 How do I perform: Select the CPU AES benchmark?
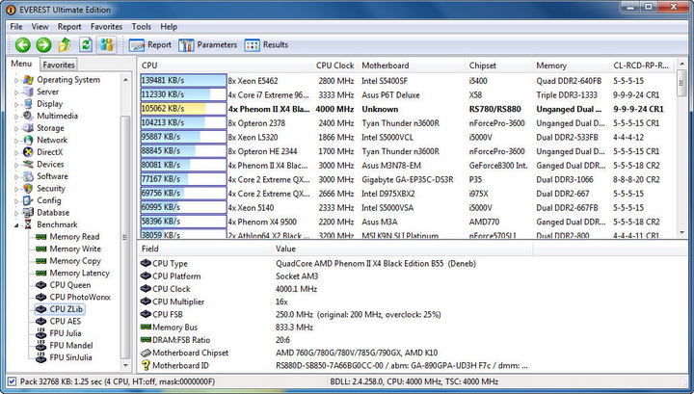(66, 322)
